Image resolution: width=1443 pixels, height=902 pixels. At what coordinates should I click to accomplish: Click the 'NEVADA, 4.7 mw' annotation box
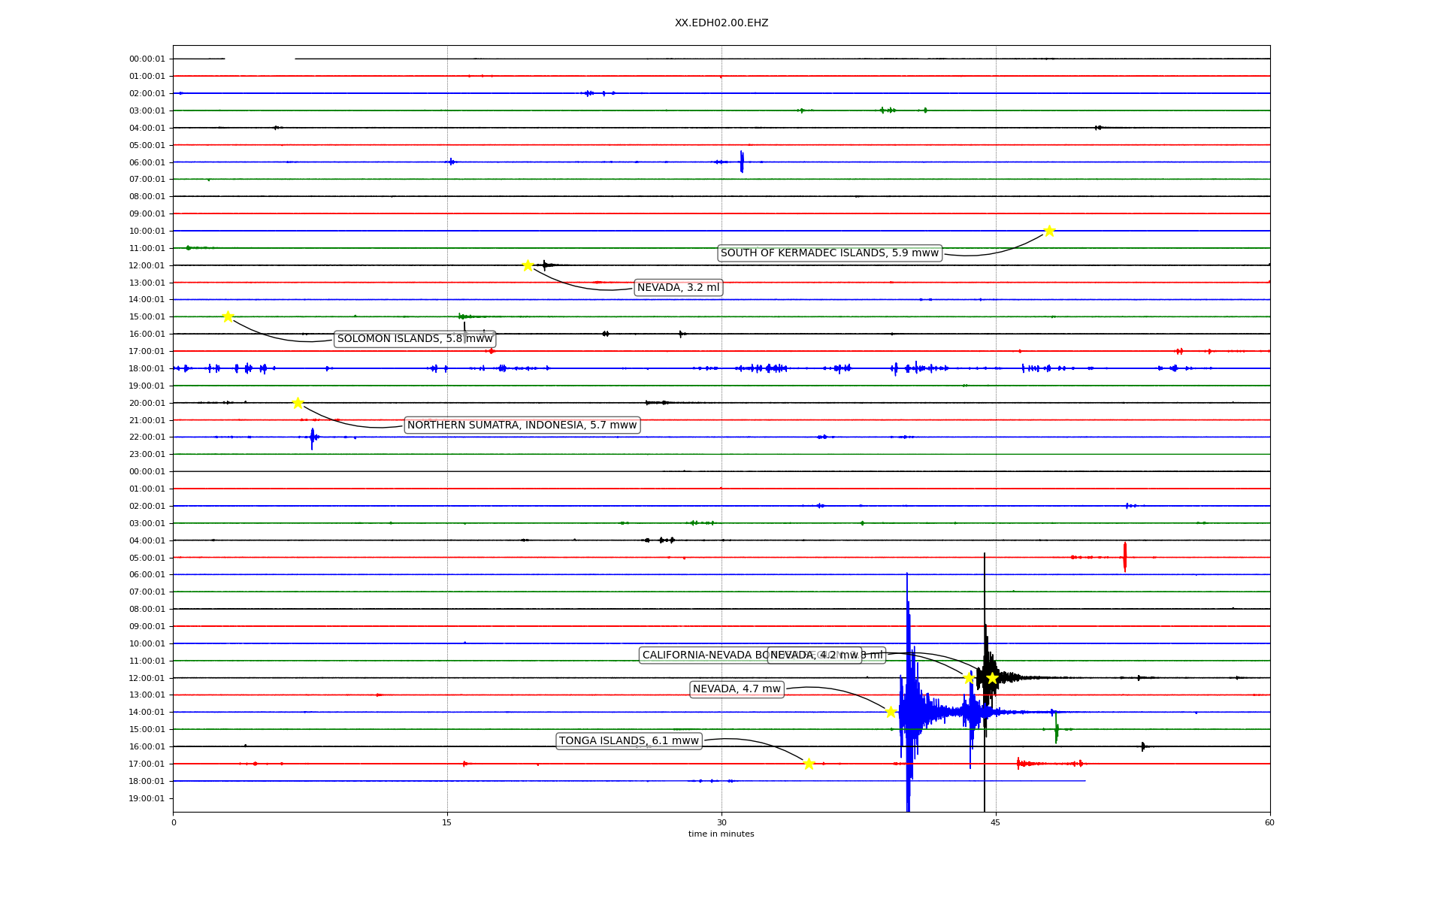[x=737, y=689]
